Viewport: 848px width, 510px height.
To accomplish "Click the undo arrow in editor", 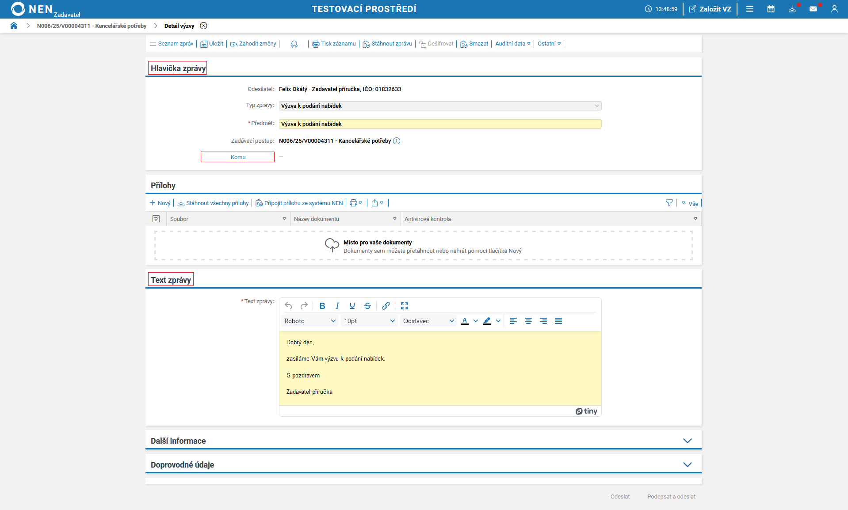I will click(288, 306).
